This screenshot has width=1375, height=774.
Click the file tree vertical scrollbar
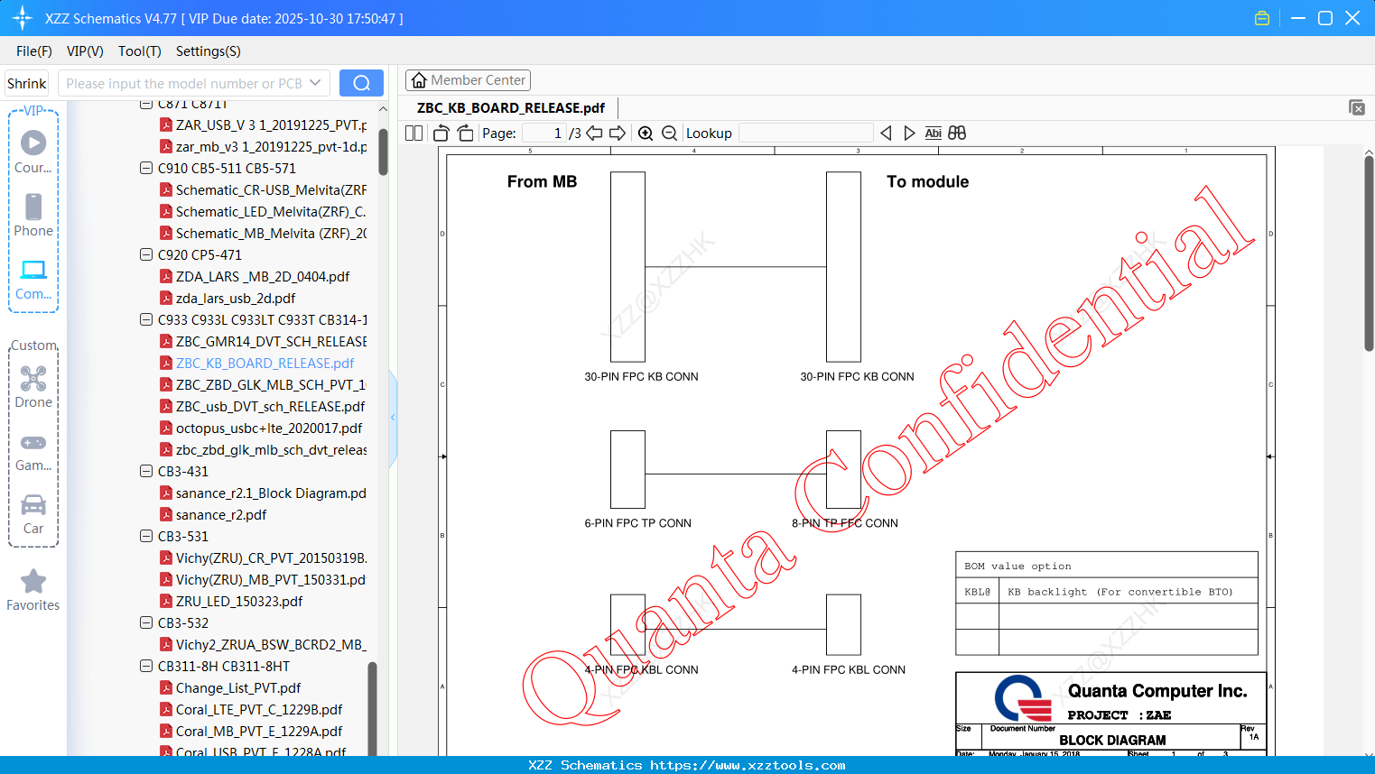click(383, 152)
